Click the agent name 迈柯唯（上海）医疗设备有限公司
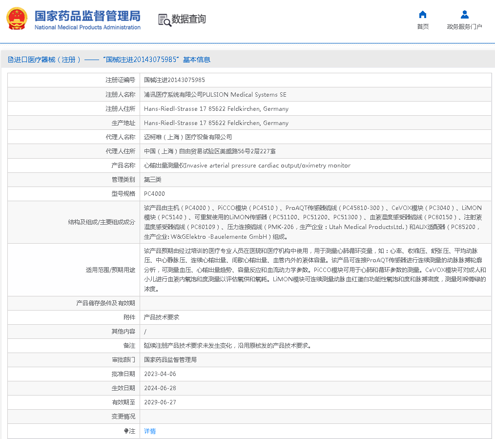The width and height of the screenshot is (495, 439). click(x=188, y=137)
